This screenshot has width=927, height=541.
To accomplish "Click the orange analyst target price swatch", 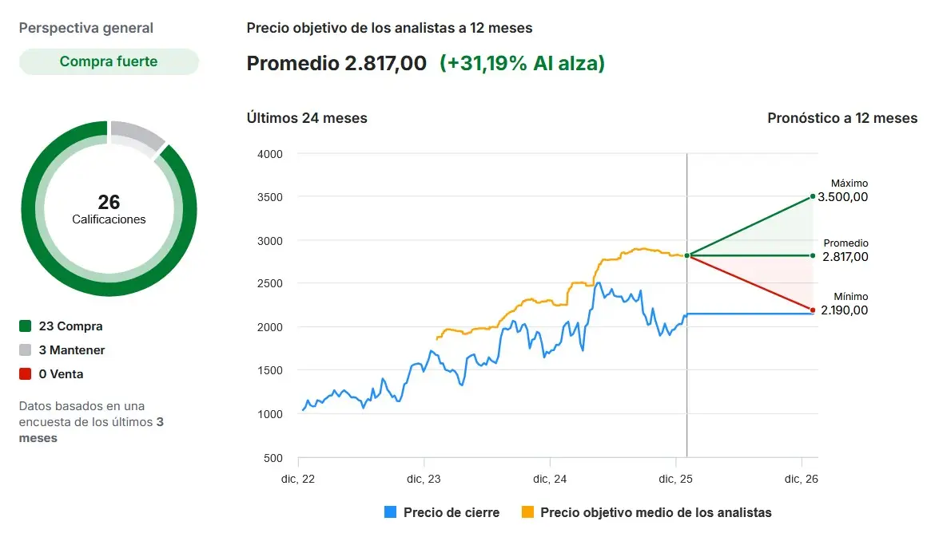I will pos(527,512).
